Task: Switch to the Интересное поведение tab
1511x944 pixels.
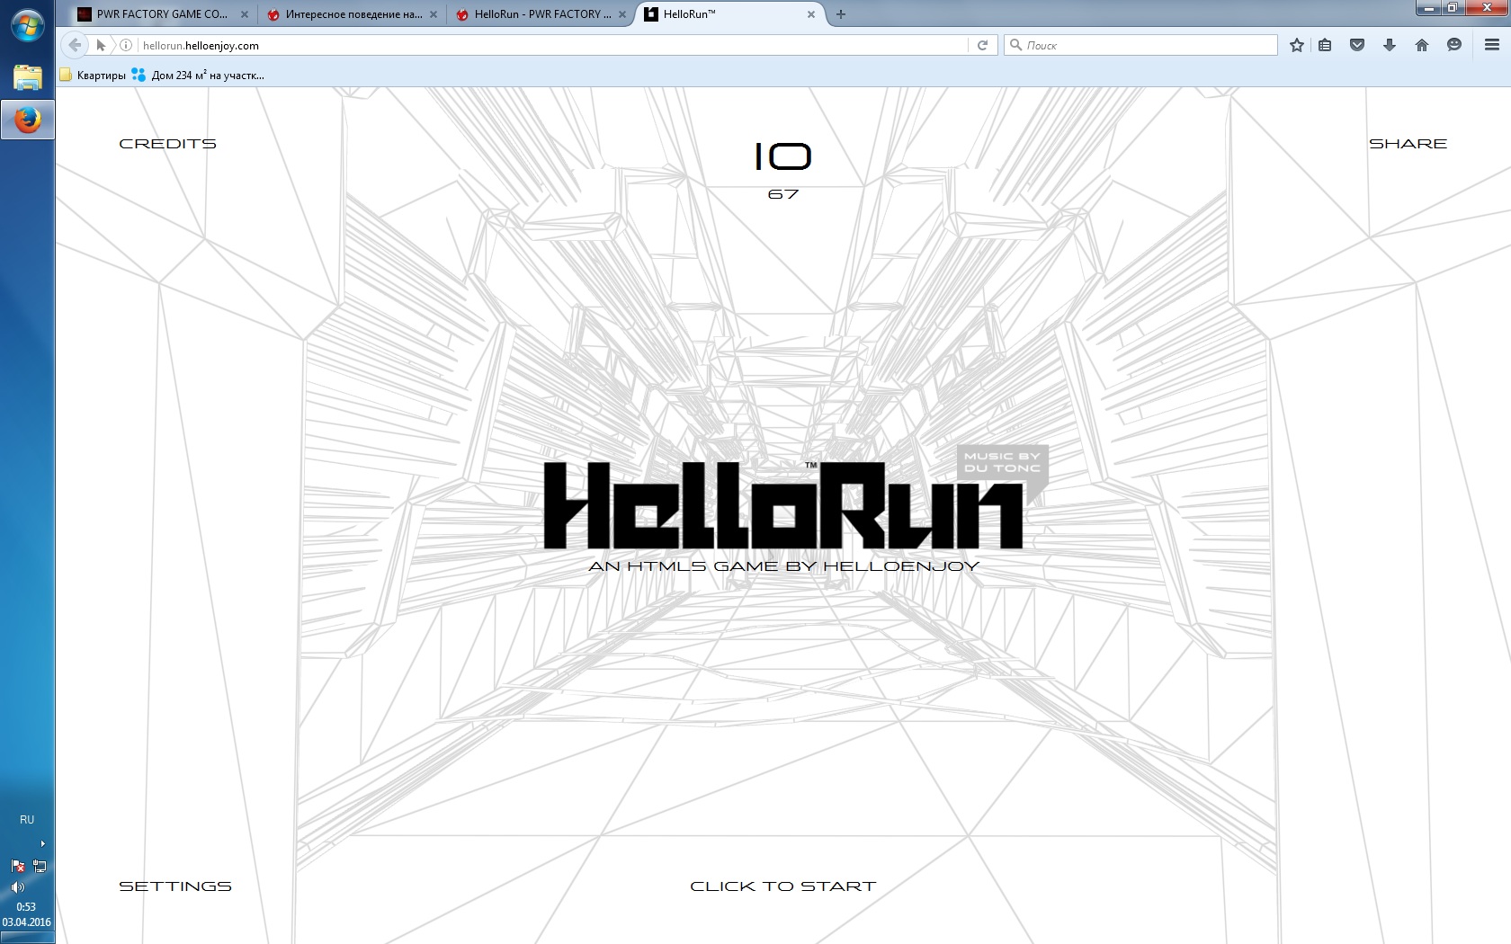Action: pyautogui.click(x=353, y=14)
